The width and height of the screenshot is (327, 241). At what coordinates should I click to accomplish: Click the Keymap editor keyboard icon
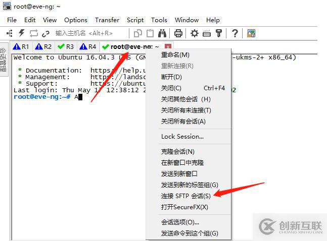pos(207,33)
